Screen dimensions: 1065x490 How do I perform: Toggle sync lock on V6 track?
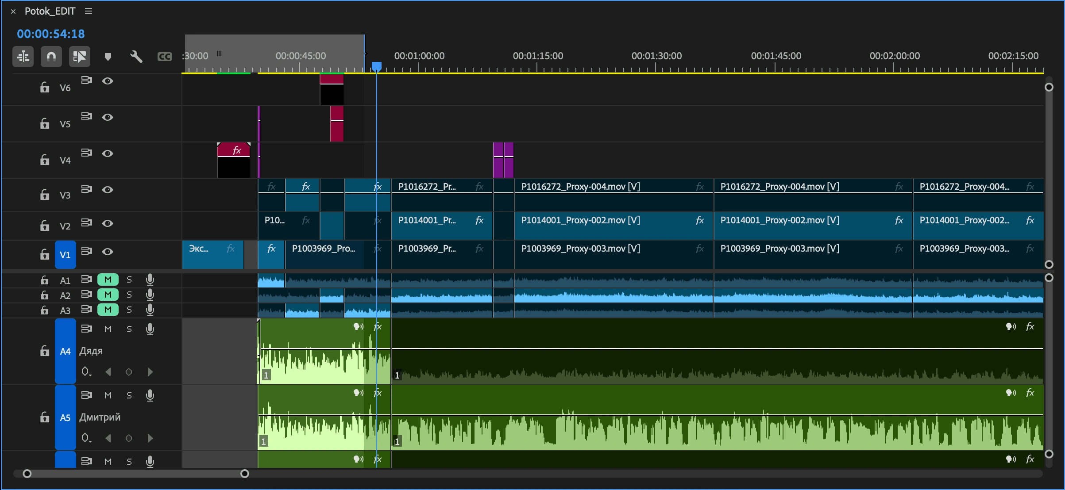87,80
